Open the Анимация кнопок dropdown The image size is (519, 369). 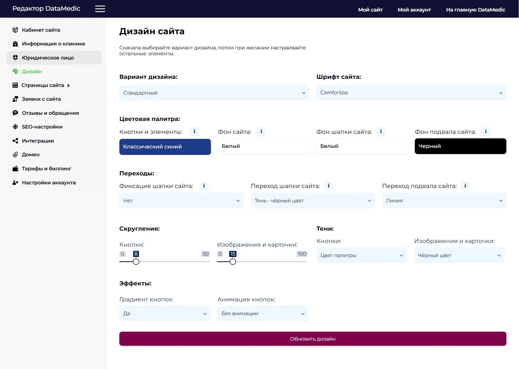pyautogui.click(x=263, y=313)
